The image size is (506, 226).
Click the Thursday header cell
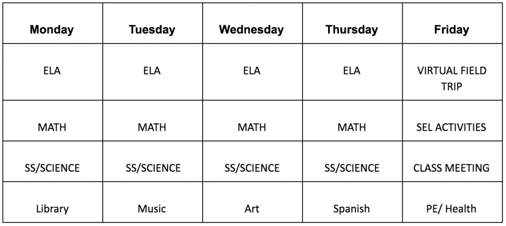point(352,23)
